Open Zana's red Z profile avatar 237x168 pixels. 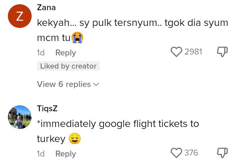pyautogui.click(x=20, y=16)
